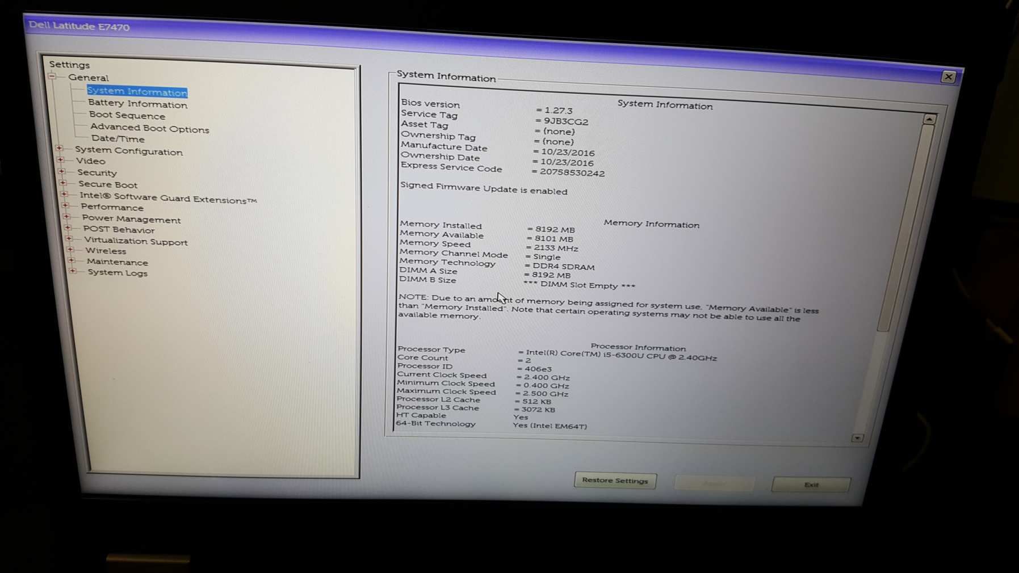Expand the Virtualization Support node
1019x573 pixels.
coord(69,239)
